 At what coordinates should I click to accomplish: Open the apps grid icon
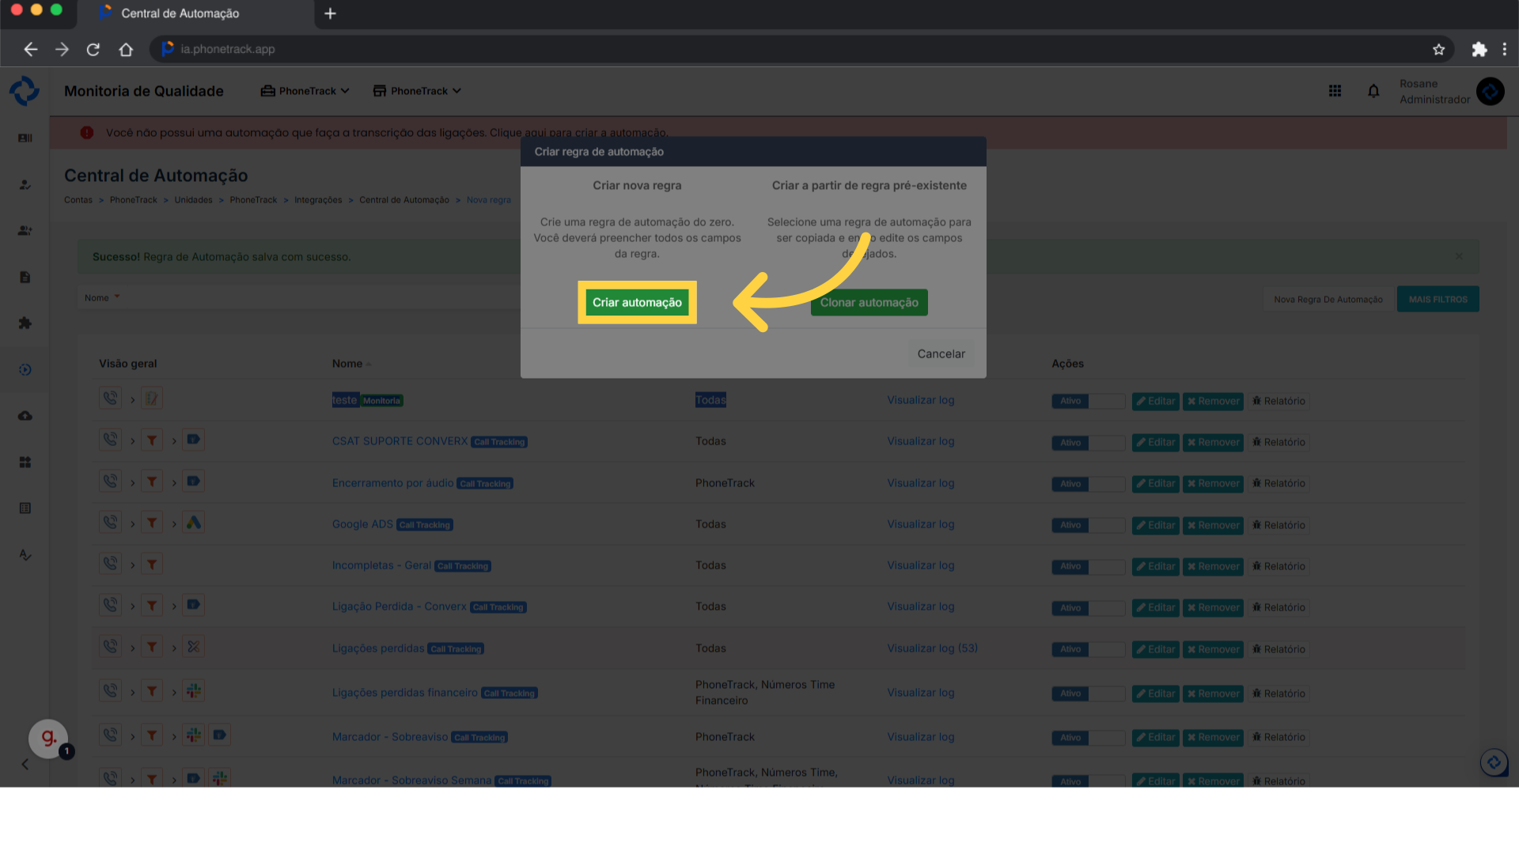(x=1335, y=91)
